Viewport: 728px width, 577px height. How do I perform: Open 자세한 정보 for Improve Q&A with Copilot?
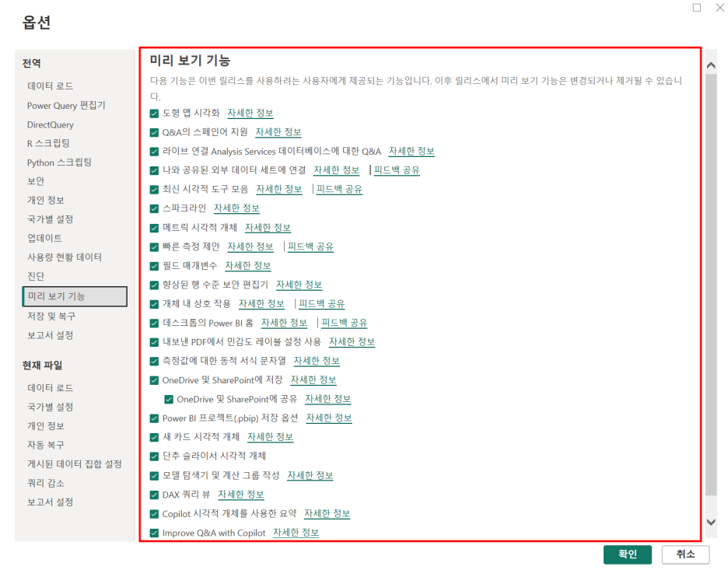pyautogui.click(x=296, y=533)
